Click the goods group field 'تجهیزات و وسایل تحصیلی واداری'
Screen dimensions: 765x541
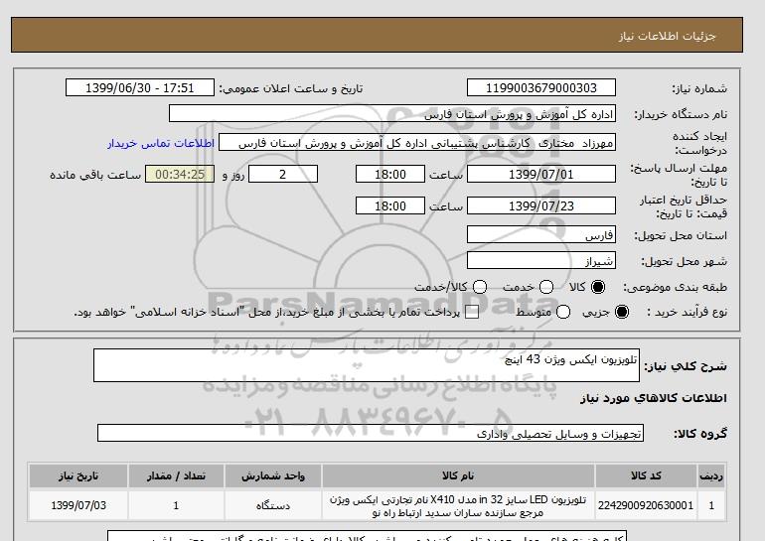pos(371,433)
